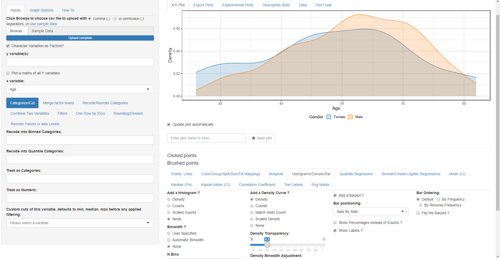Viewport: 500px width, 259px height.
Task: Click use sample data link
Action: pyautogui.click(x=43, y=24)
